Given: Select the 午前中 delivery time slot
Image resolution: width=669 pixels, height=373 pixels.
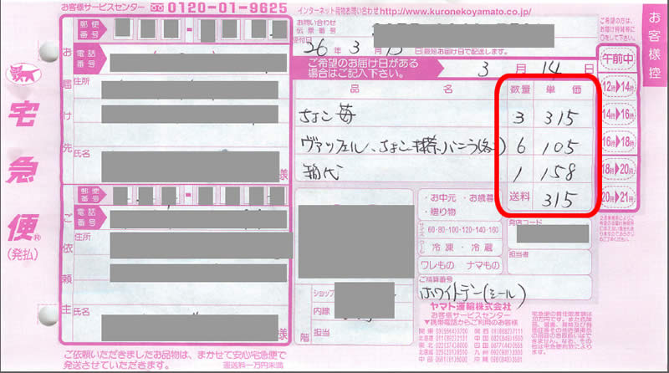Looking at the screenshot, I should tap(617, 59).
